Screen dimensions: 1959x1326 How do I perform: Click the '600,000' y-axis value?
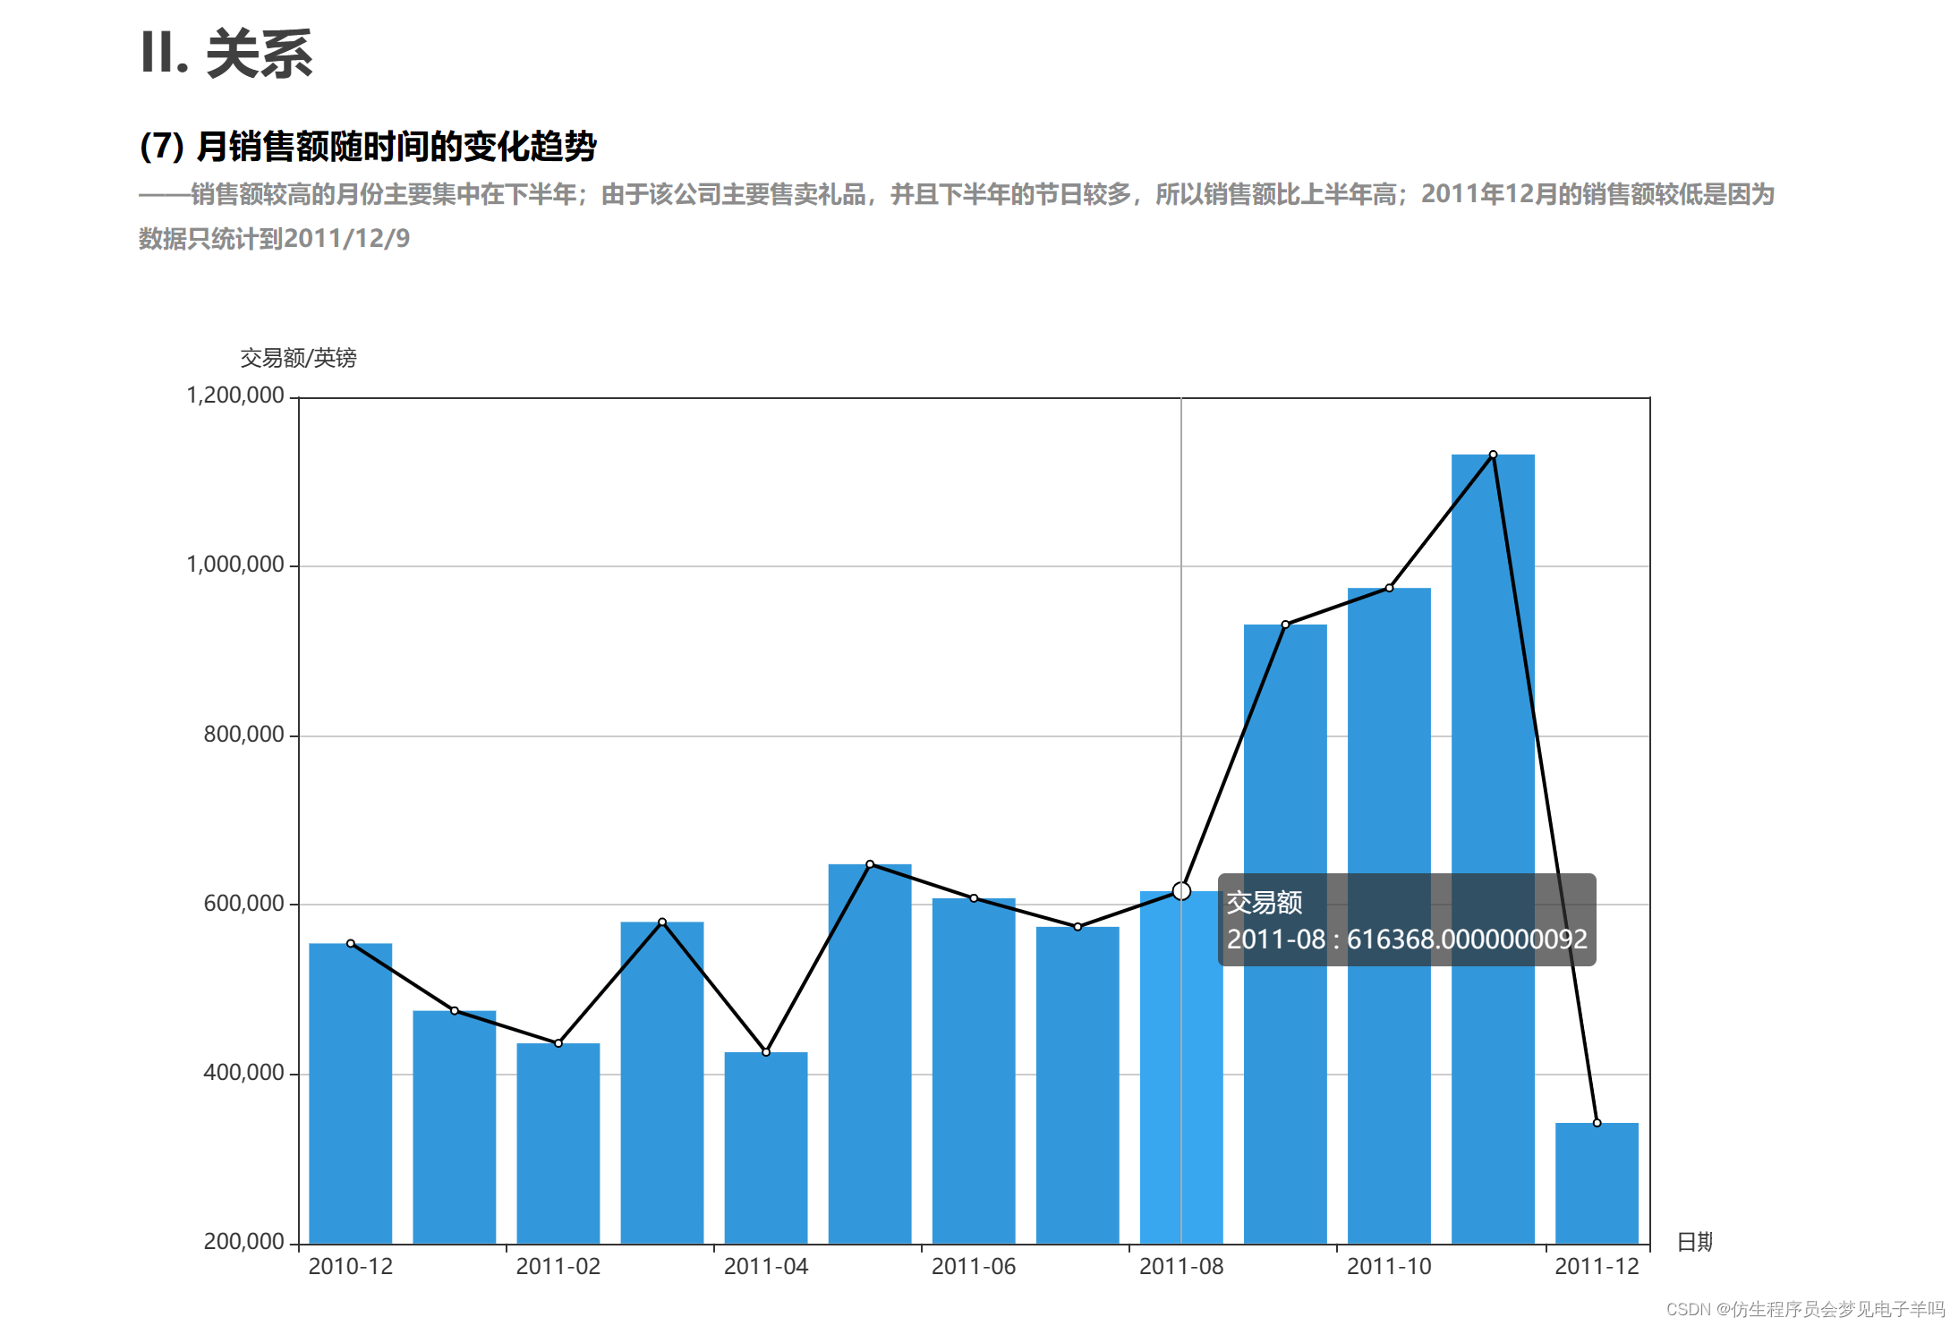coord(243,904)
